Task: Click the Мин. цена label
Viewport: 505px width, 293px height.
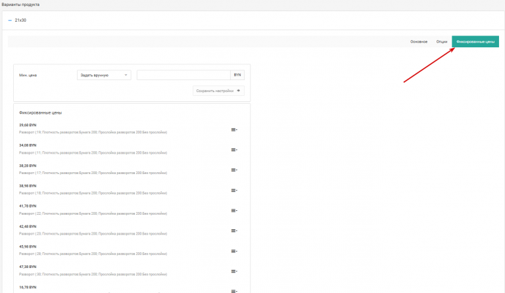Action: 28,76
